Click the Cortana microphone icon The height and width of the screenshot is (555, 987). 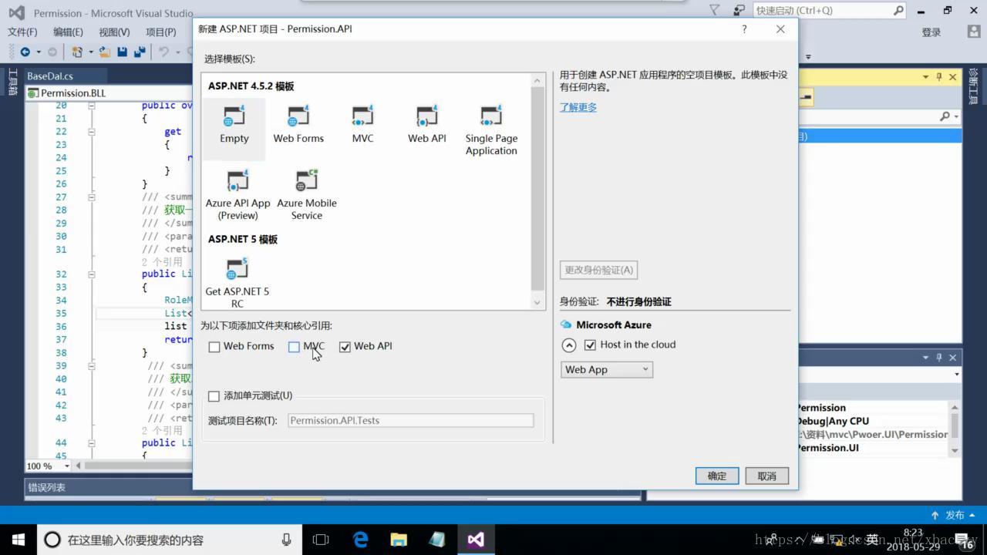tap(286, 540)
